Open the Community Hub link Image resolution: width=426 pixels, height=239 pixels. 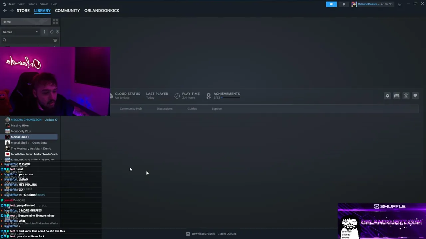131,109
